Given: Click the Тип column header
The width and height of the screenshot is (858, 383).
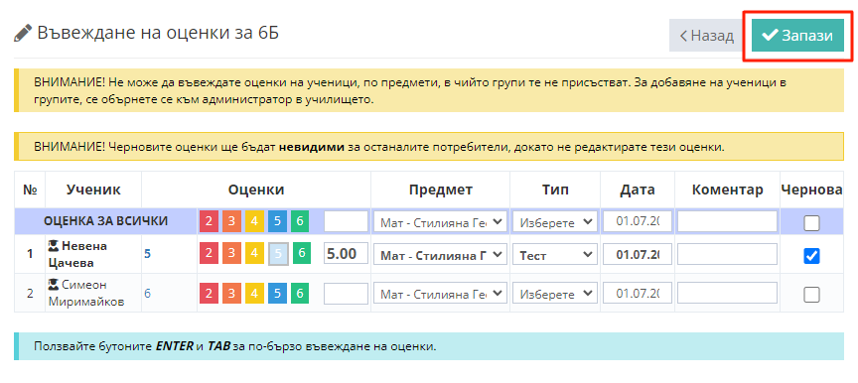Looking at the screenshot, I should [555, 191].
